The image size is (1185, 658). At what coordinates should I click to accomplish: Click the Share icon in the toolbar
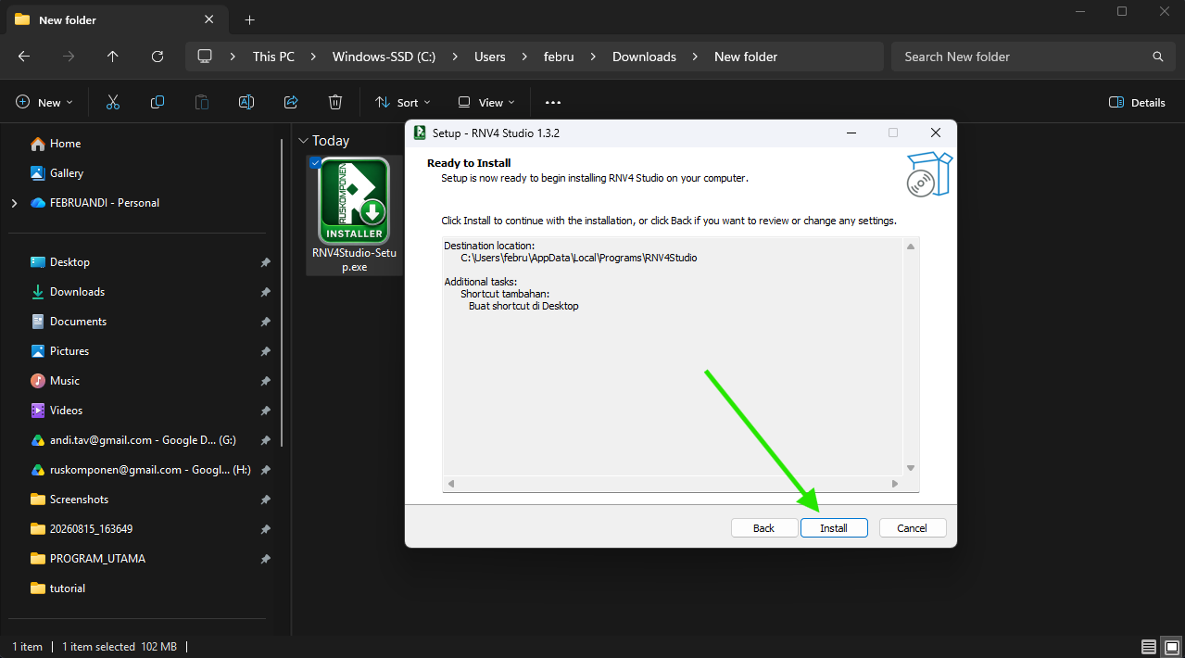pos(291,102)
